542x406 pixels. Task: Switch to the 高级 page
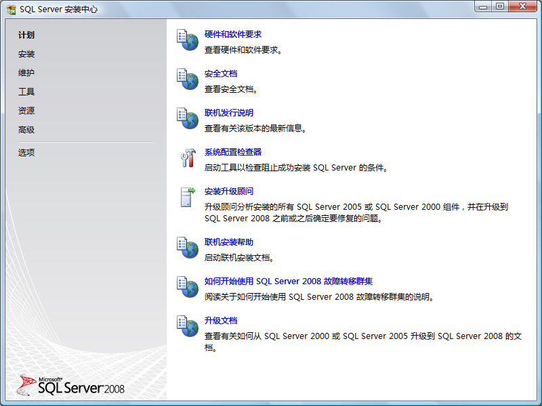26,130
